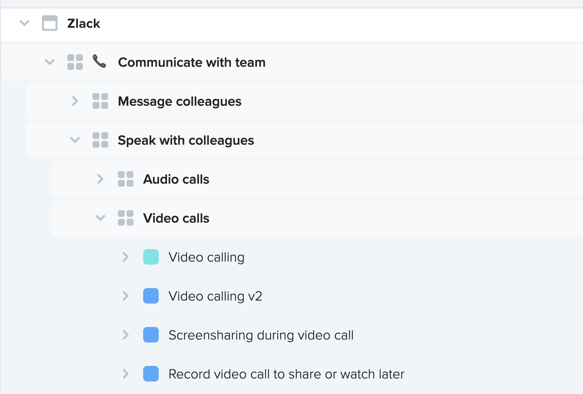583x394 pixels.
Task: Expand the Message colleagues node
Action: (75, 101)
